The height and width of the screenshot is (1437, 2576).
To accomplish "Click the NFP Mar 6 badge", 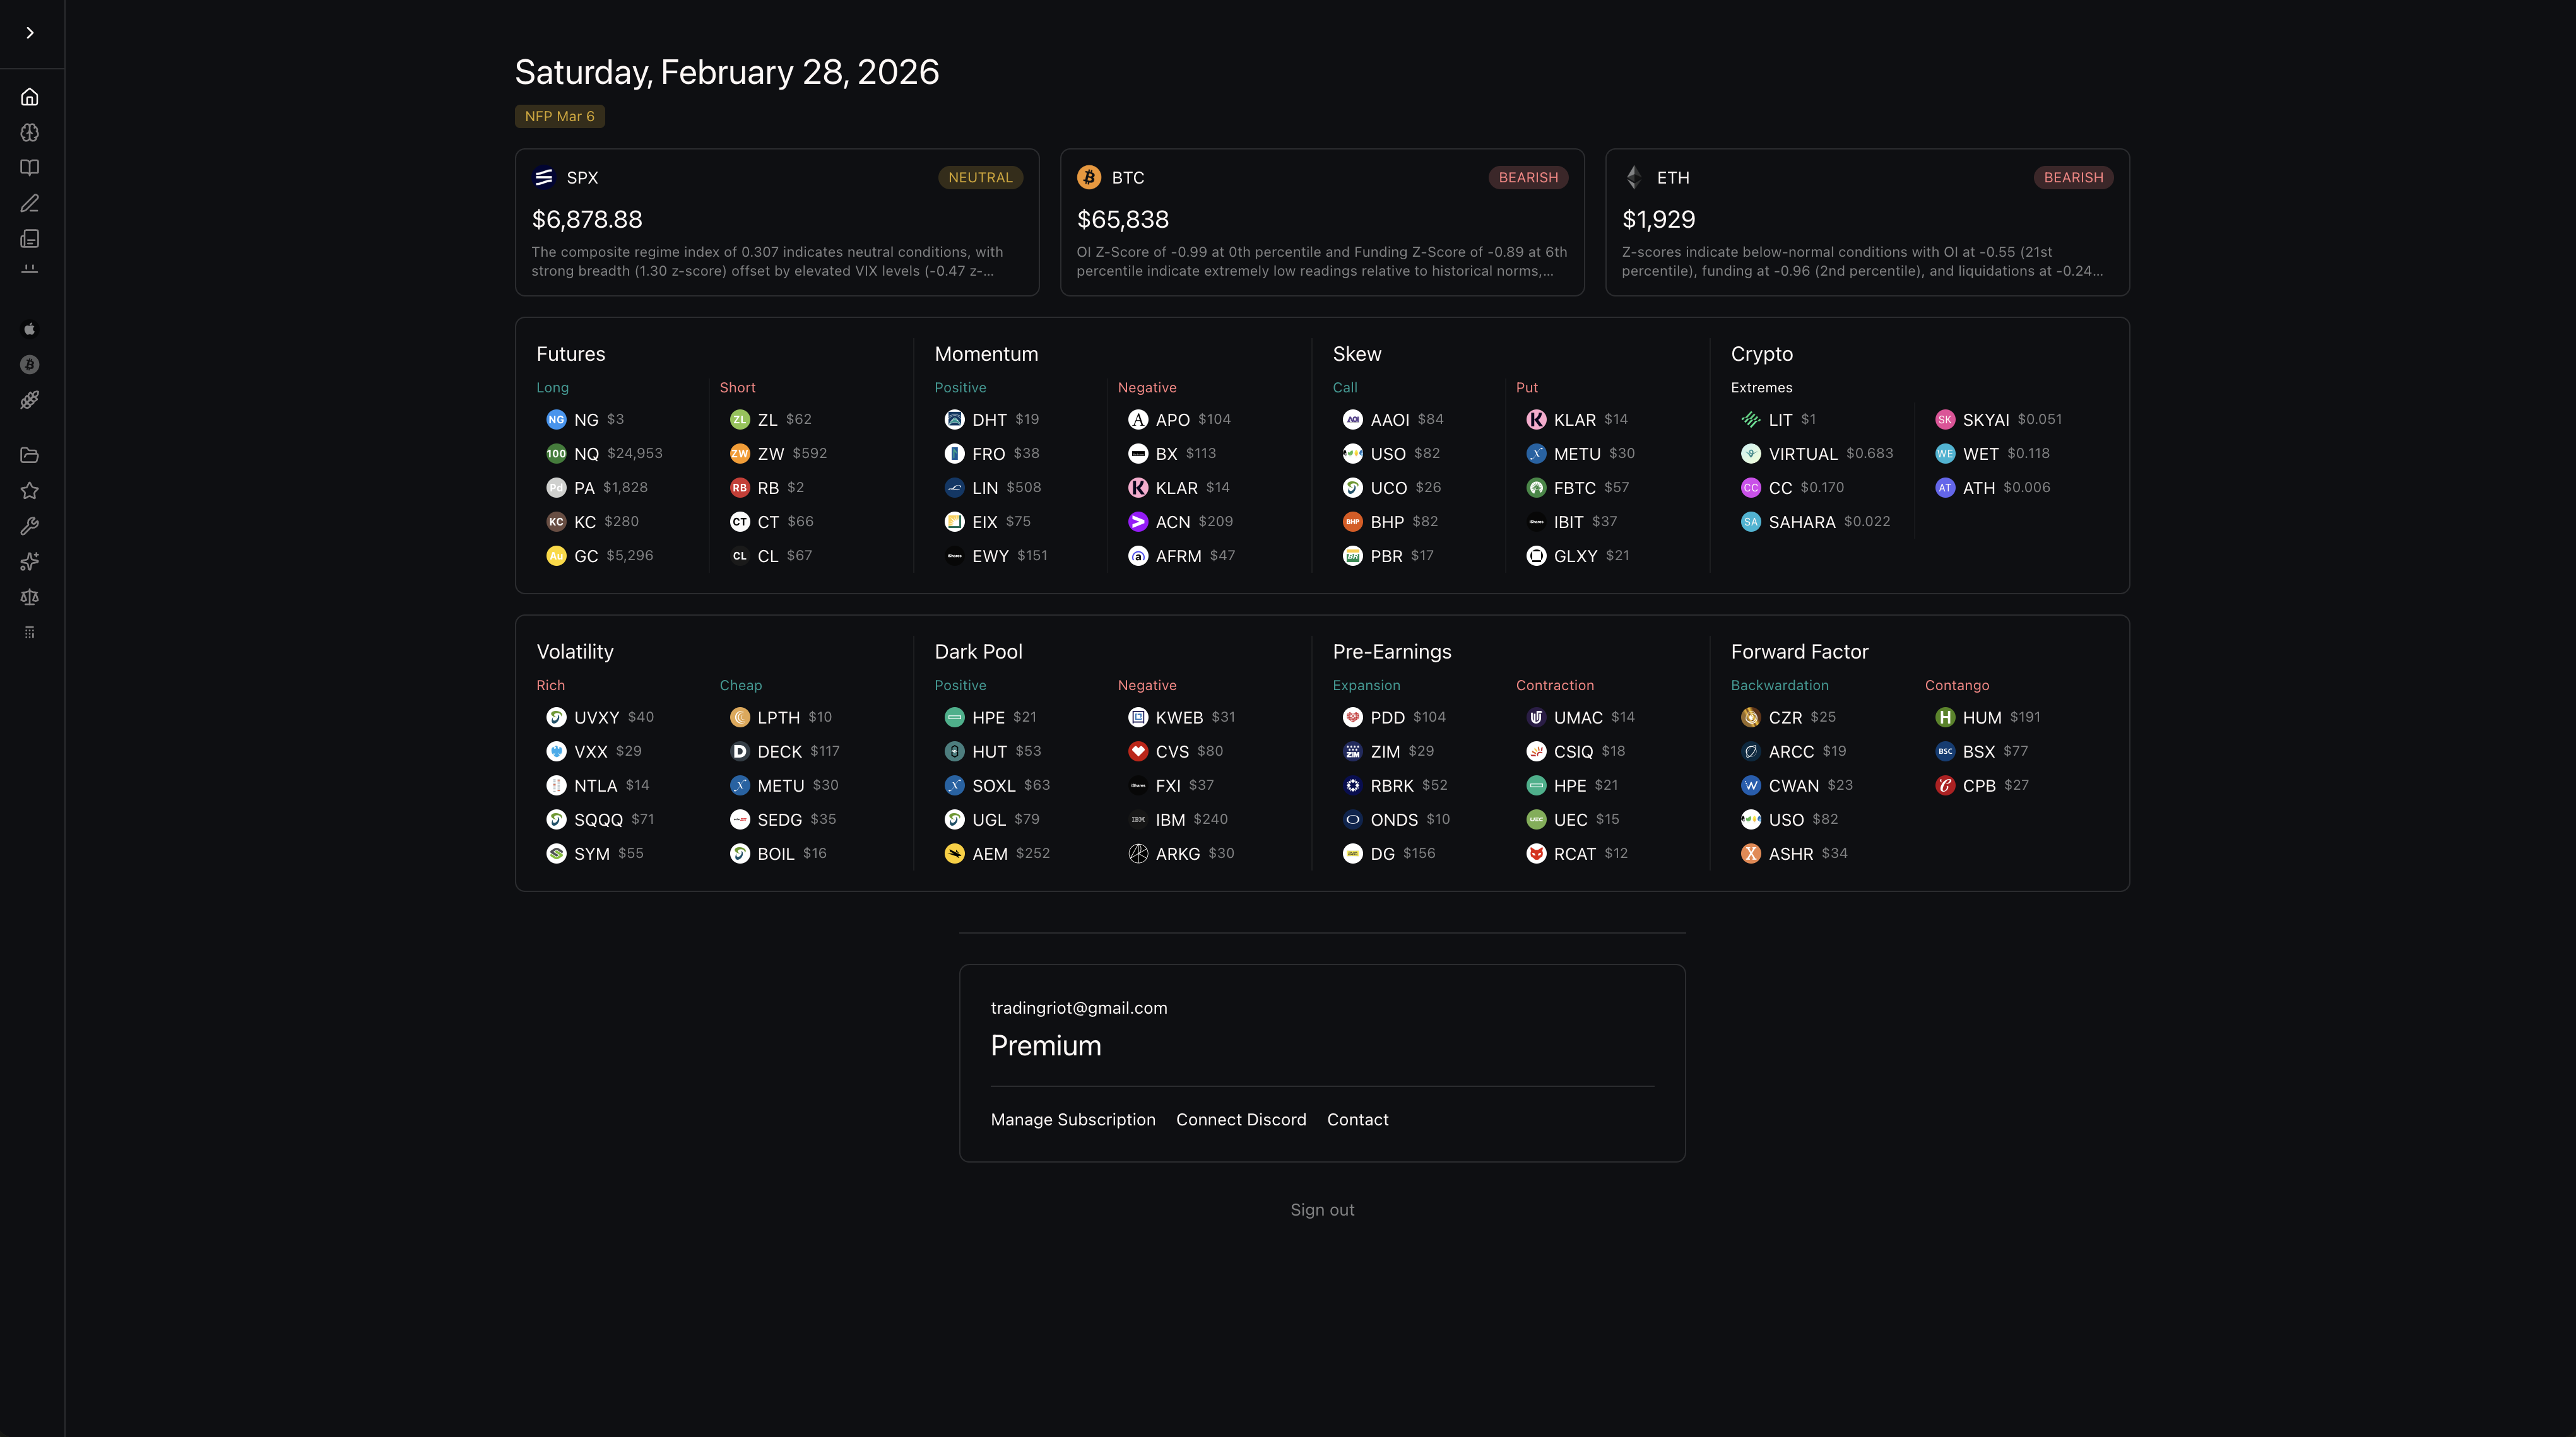I will pos(559,117).
